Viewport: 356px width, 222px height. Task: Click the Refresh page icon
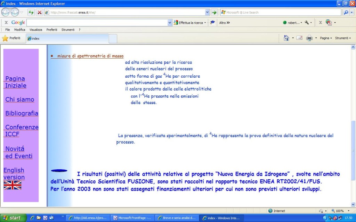point(31,12)
